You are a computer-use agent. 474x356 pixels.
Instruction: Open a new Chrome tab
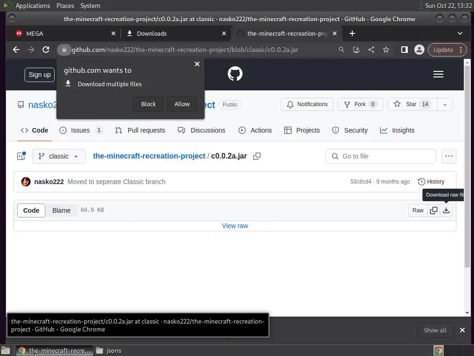coord(352,33)
